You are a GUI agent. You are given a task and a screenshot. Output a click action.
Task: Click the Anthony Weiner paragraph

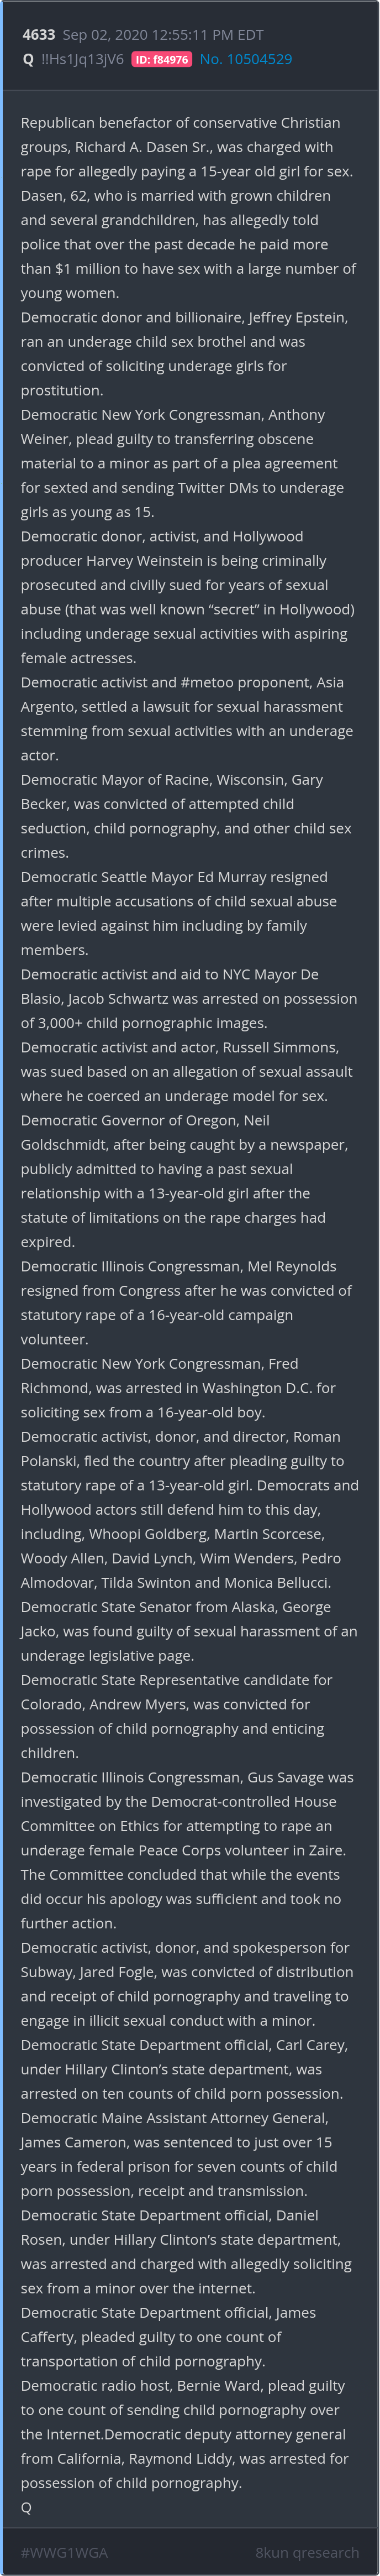[188, 462]
